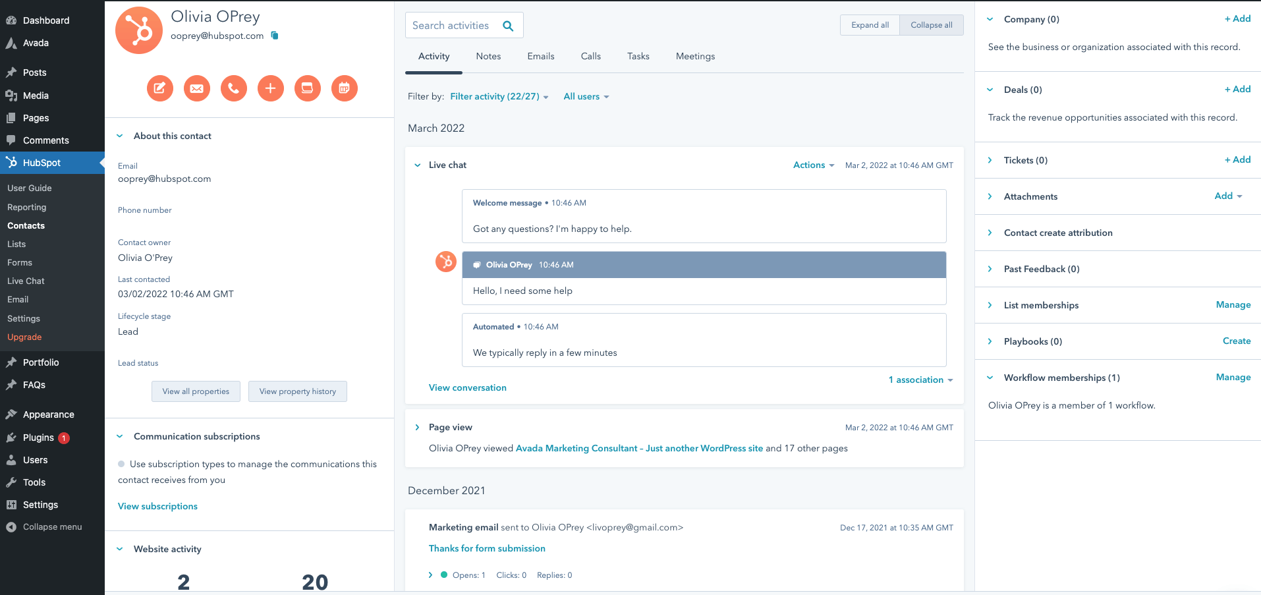
Task: Collapse the Live chat activity card
Action: coord(418,165)
